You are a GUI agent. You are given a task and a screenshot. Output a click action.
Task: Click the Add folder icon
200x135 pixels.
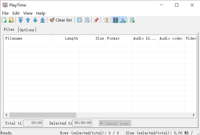11,20
